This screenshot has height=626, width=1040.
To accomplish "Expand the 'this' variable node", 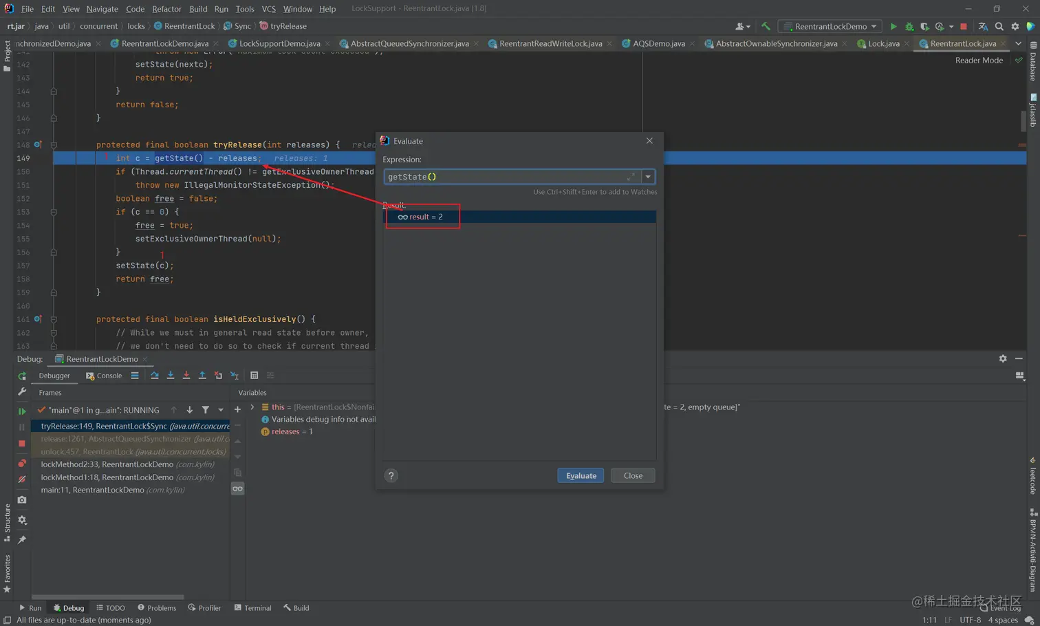I will tap(252, 407).
